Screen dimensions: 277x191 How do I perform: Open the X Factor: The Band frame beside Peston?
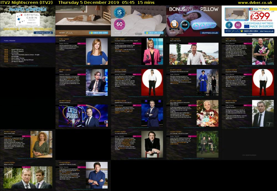click(x=138, y=83)
